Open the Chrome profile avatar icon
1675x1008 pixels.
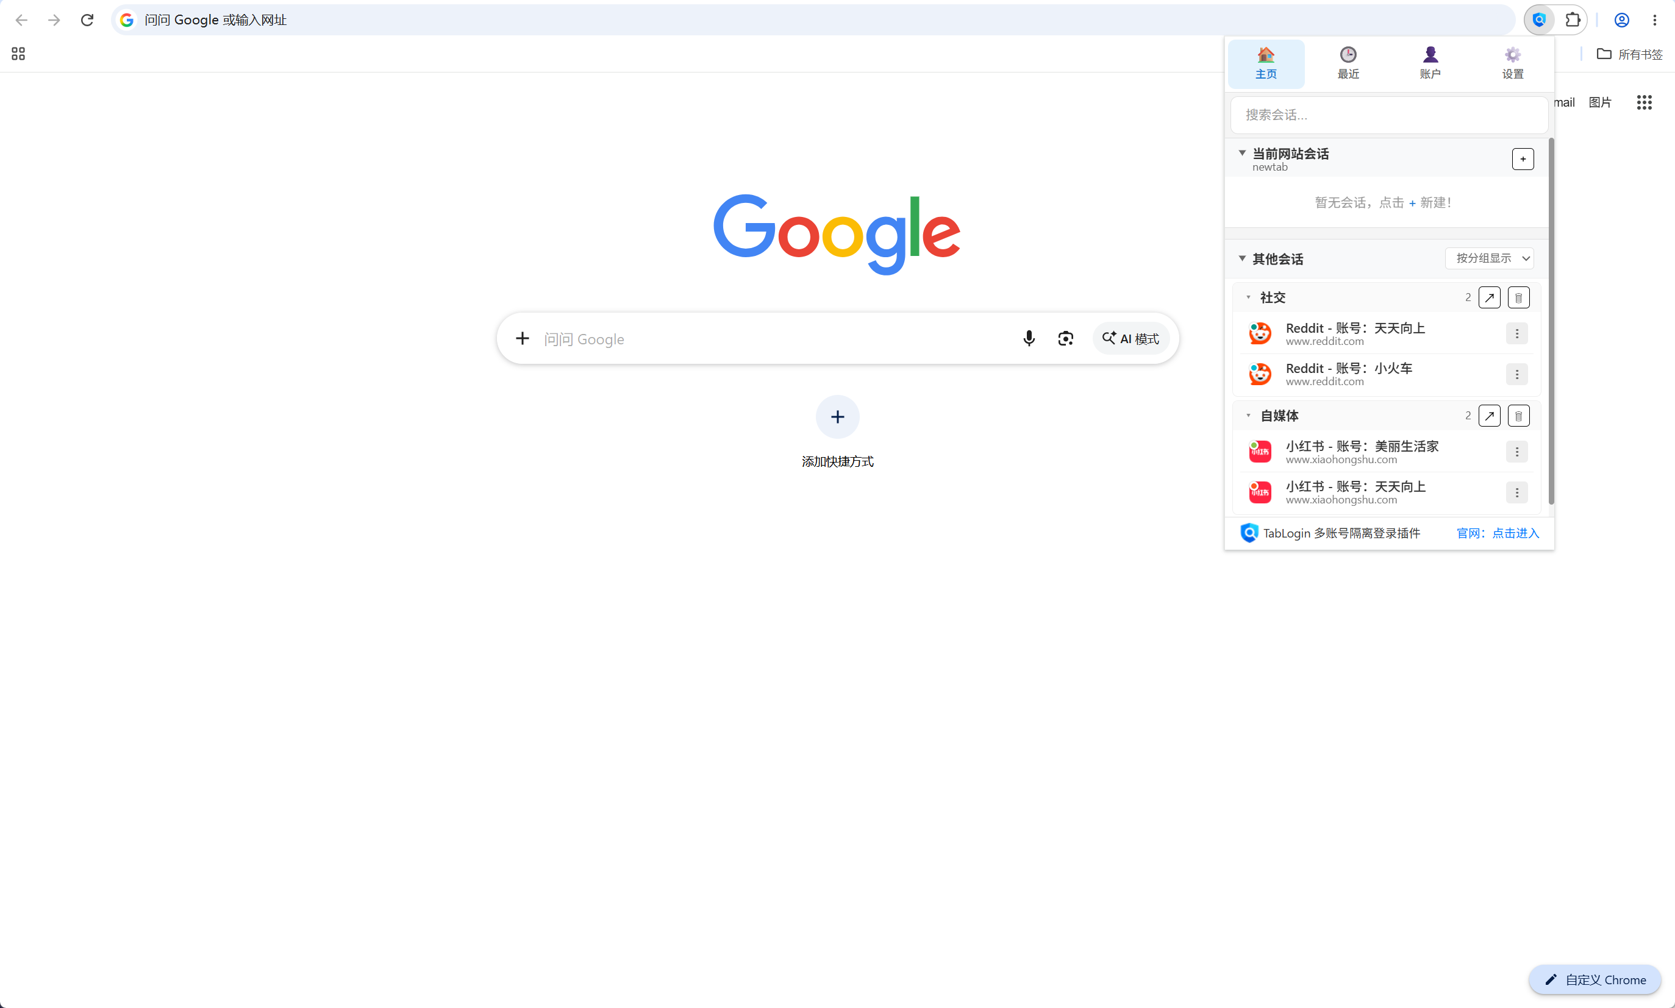coord(1621,20)
